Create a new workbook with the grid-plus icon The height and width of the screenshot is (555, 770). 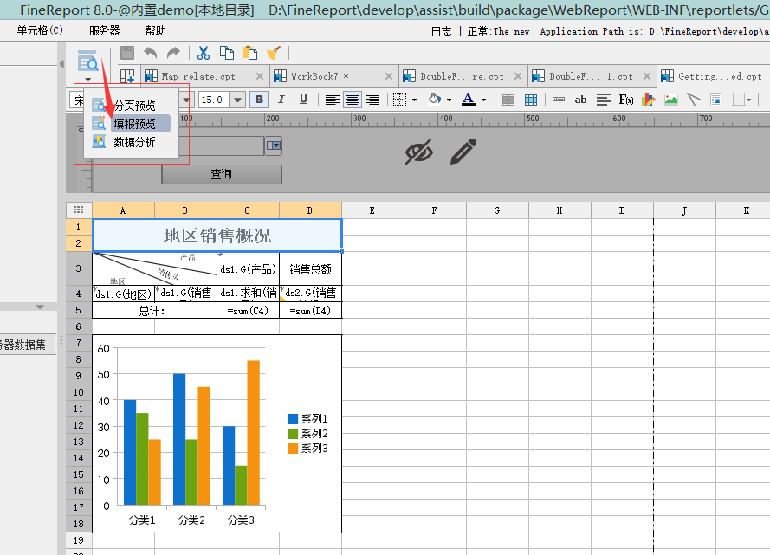tap(127, 76)
